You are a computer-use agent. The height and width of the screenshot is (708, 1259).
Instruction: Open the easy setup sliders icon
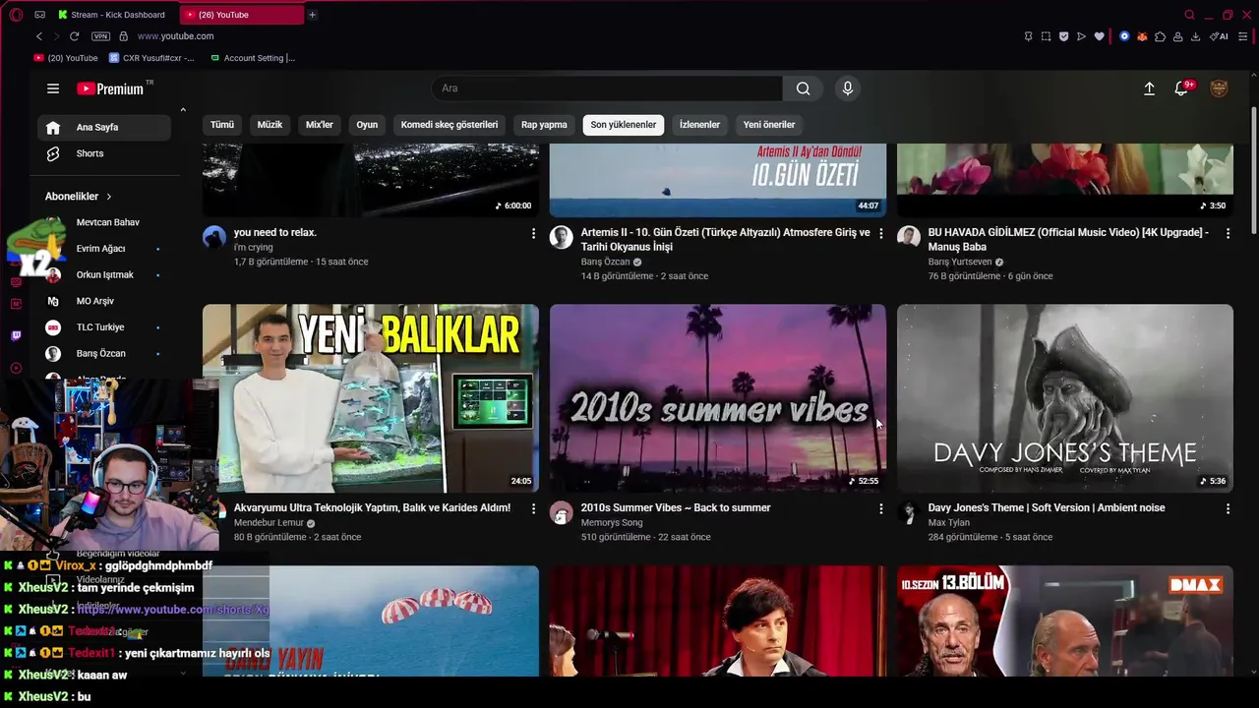point(1243,36)
